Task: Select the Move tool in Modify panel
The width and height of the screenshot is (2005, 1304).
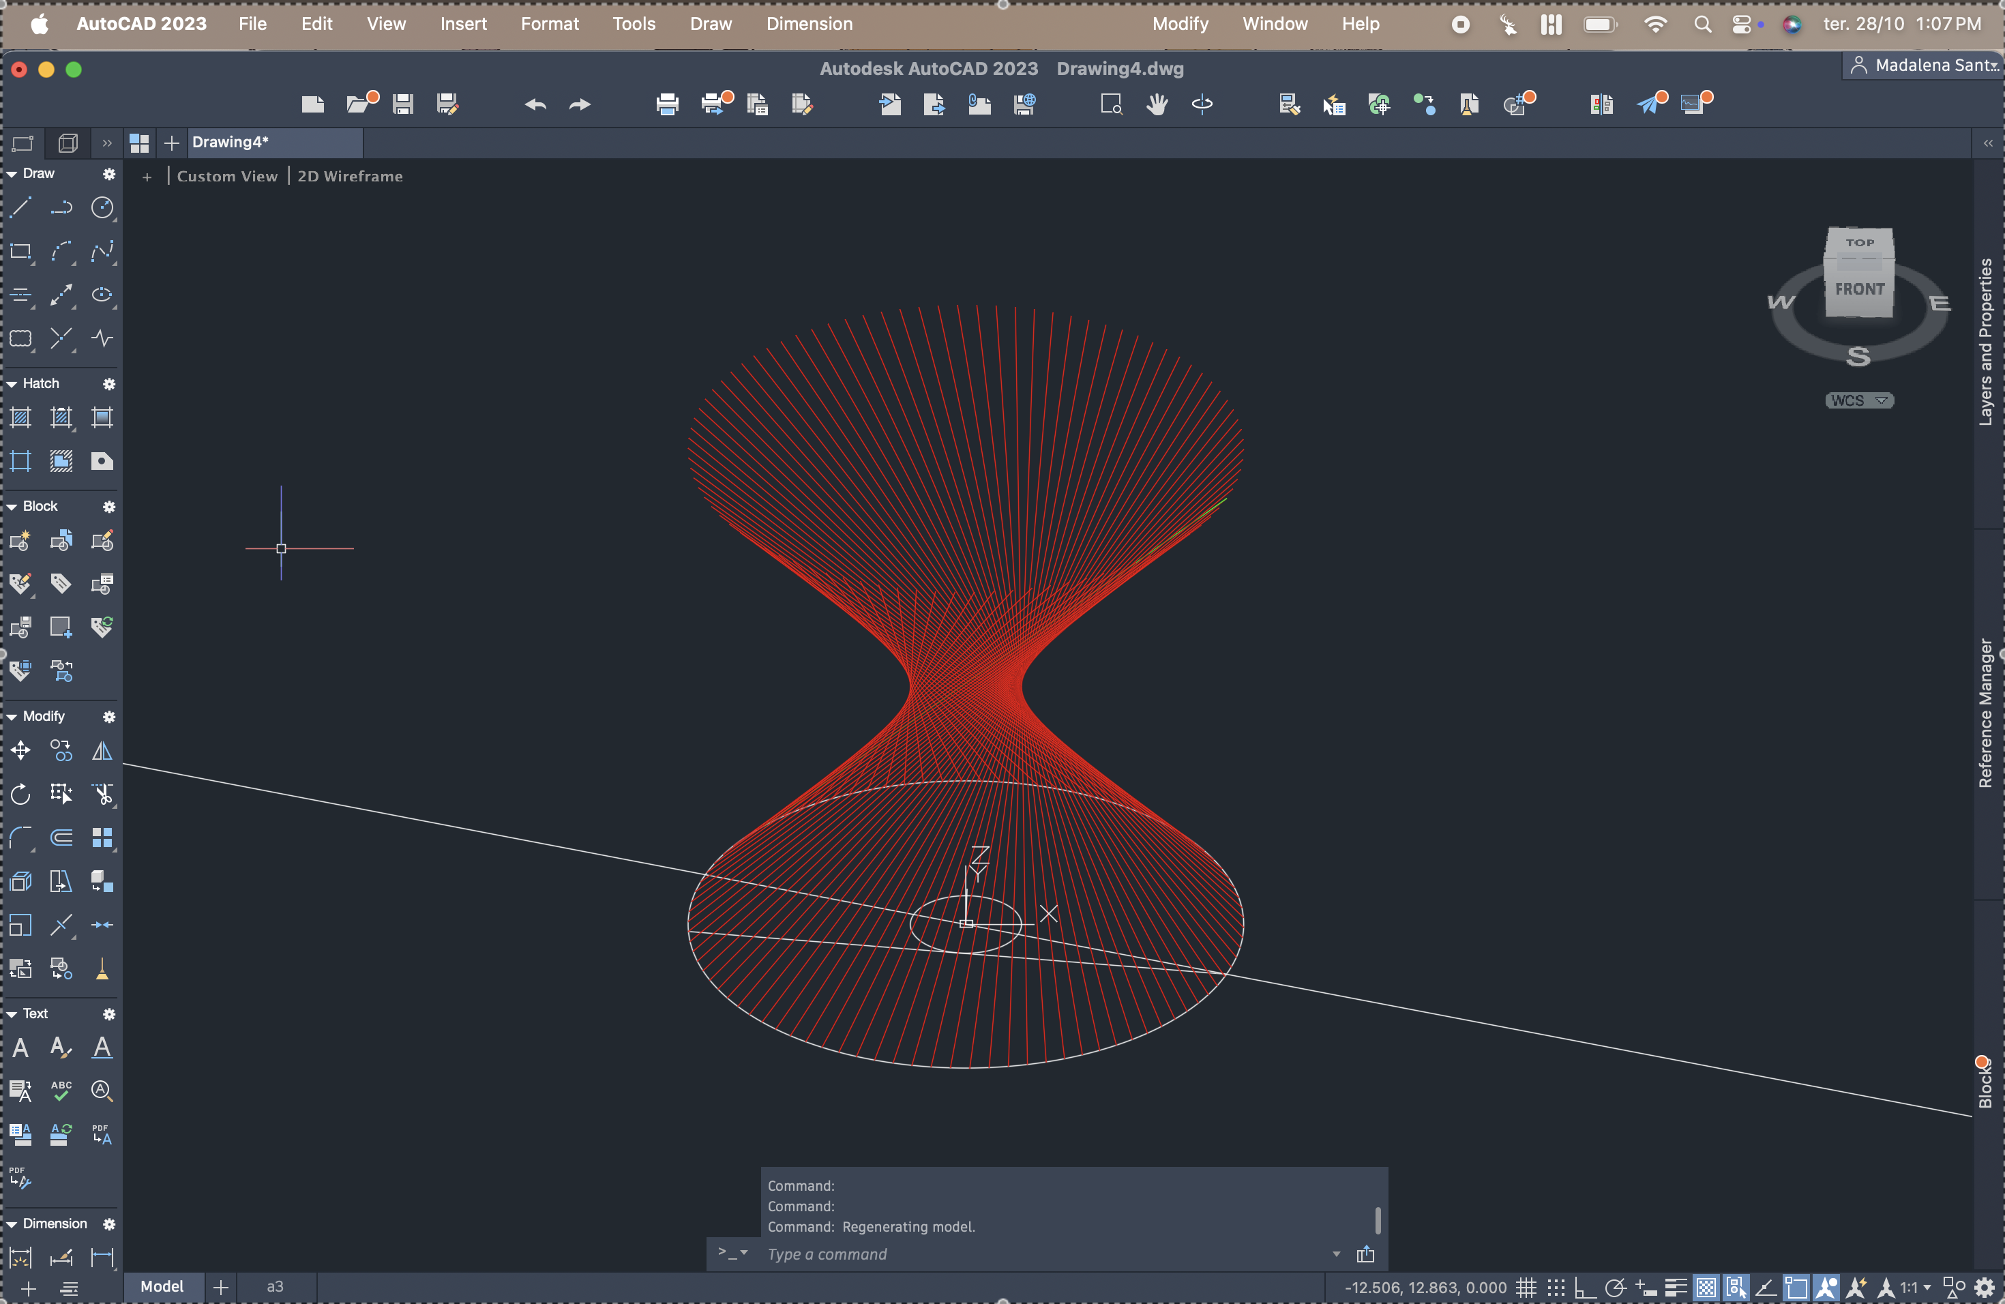Action: point(20,751)
